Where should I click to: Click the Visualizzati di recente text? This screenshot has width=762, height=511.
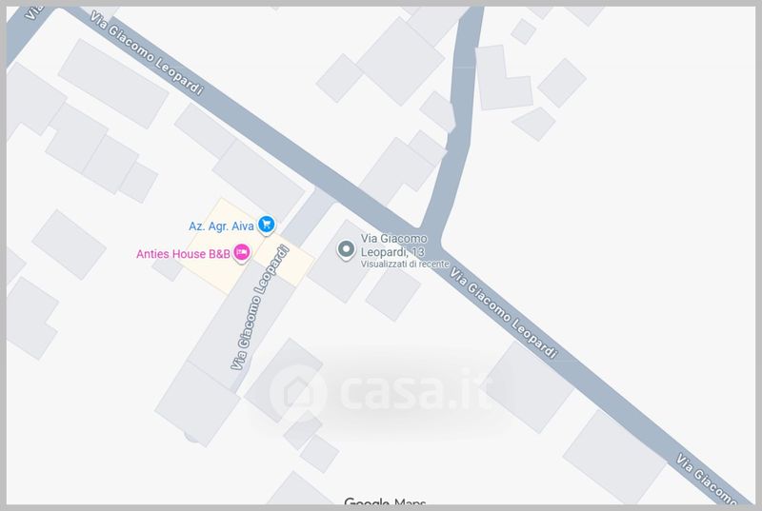click(x=404, y=265)
